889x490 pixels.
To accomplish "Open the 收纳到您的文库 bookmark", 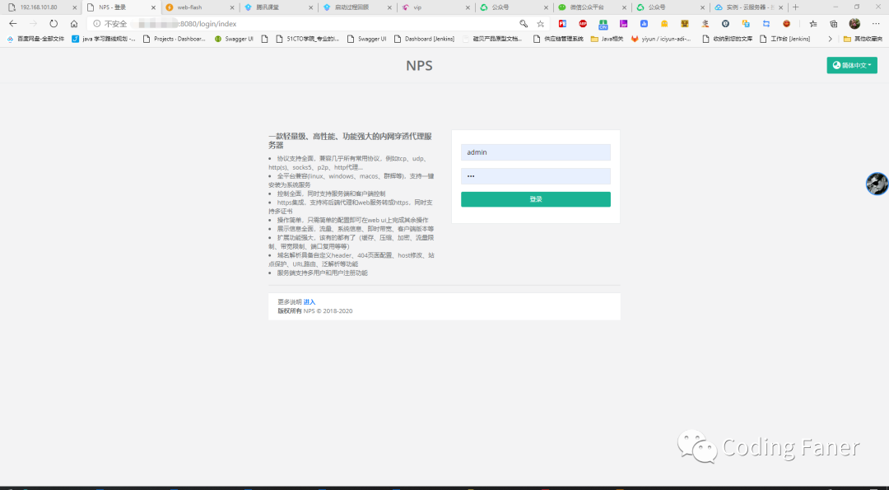I will pyautogui.click(x=728, y=40).
